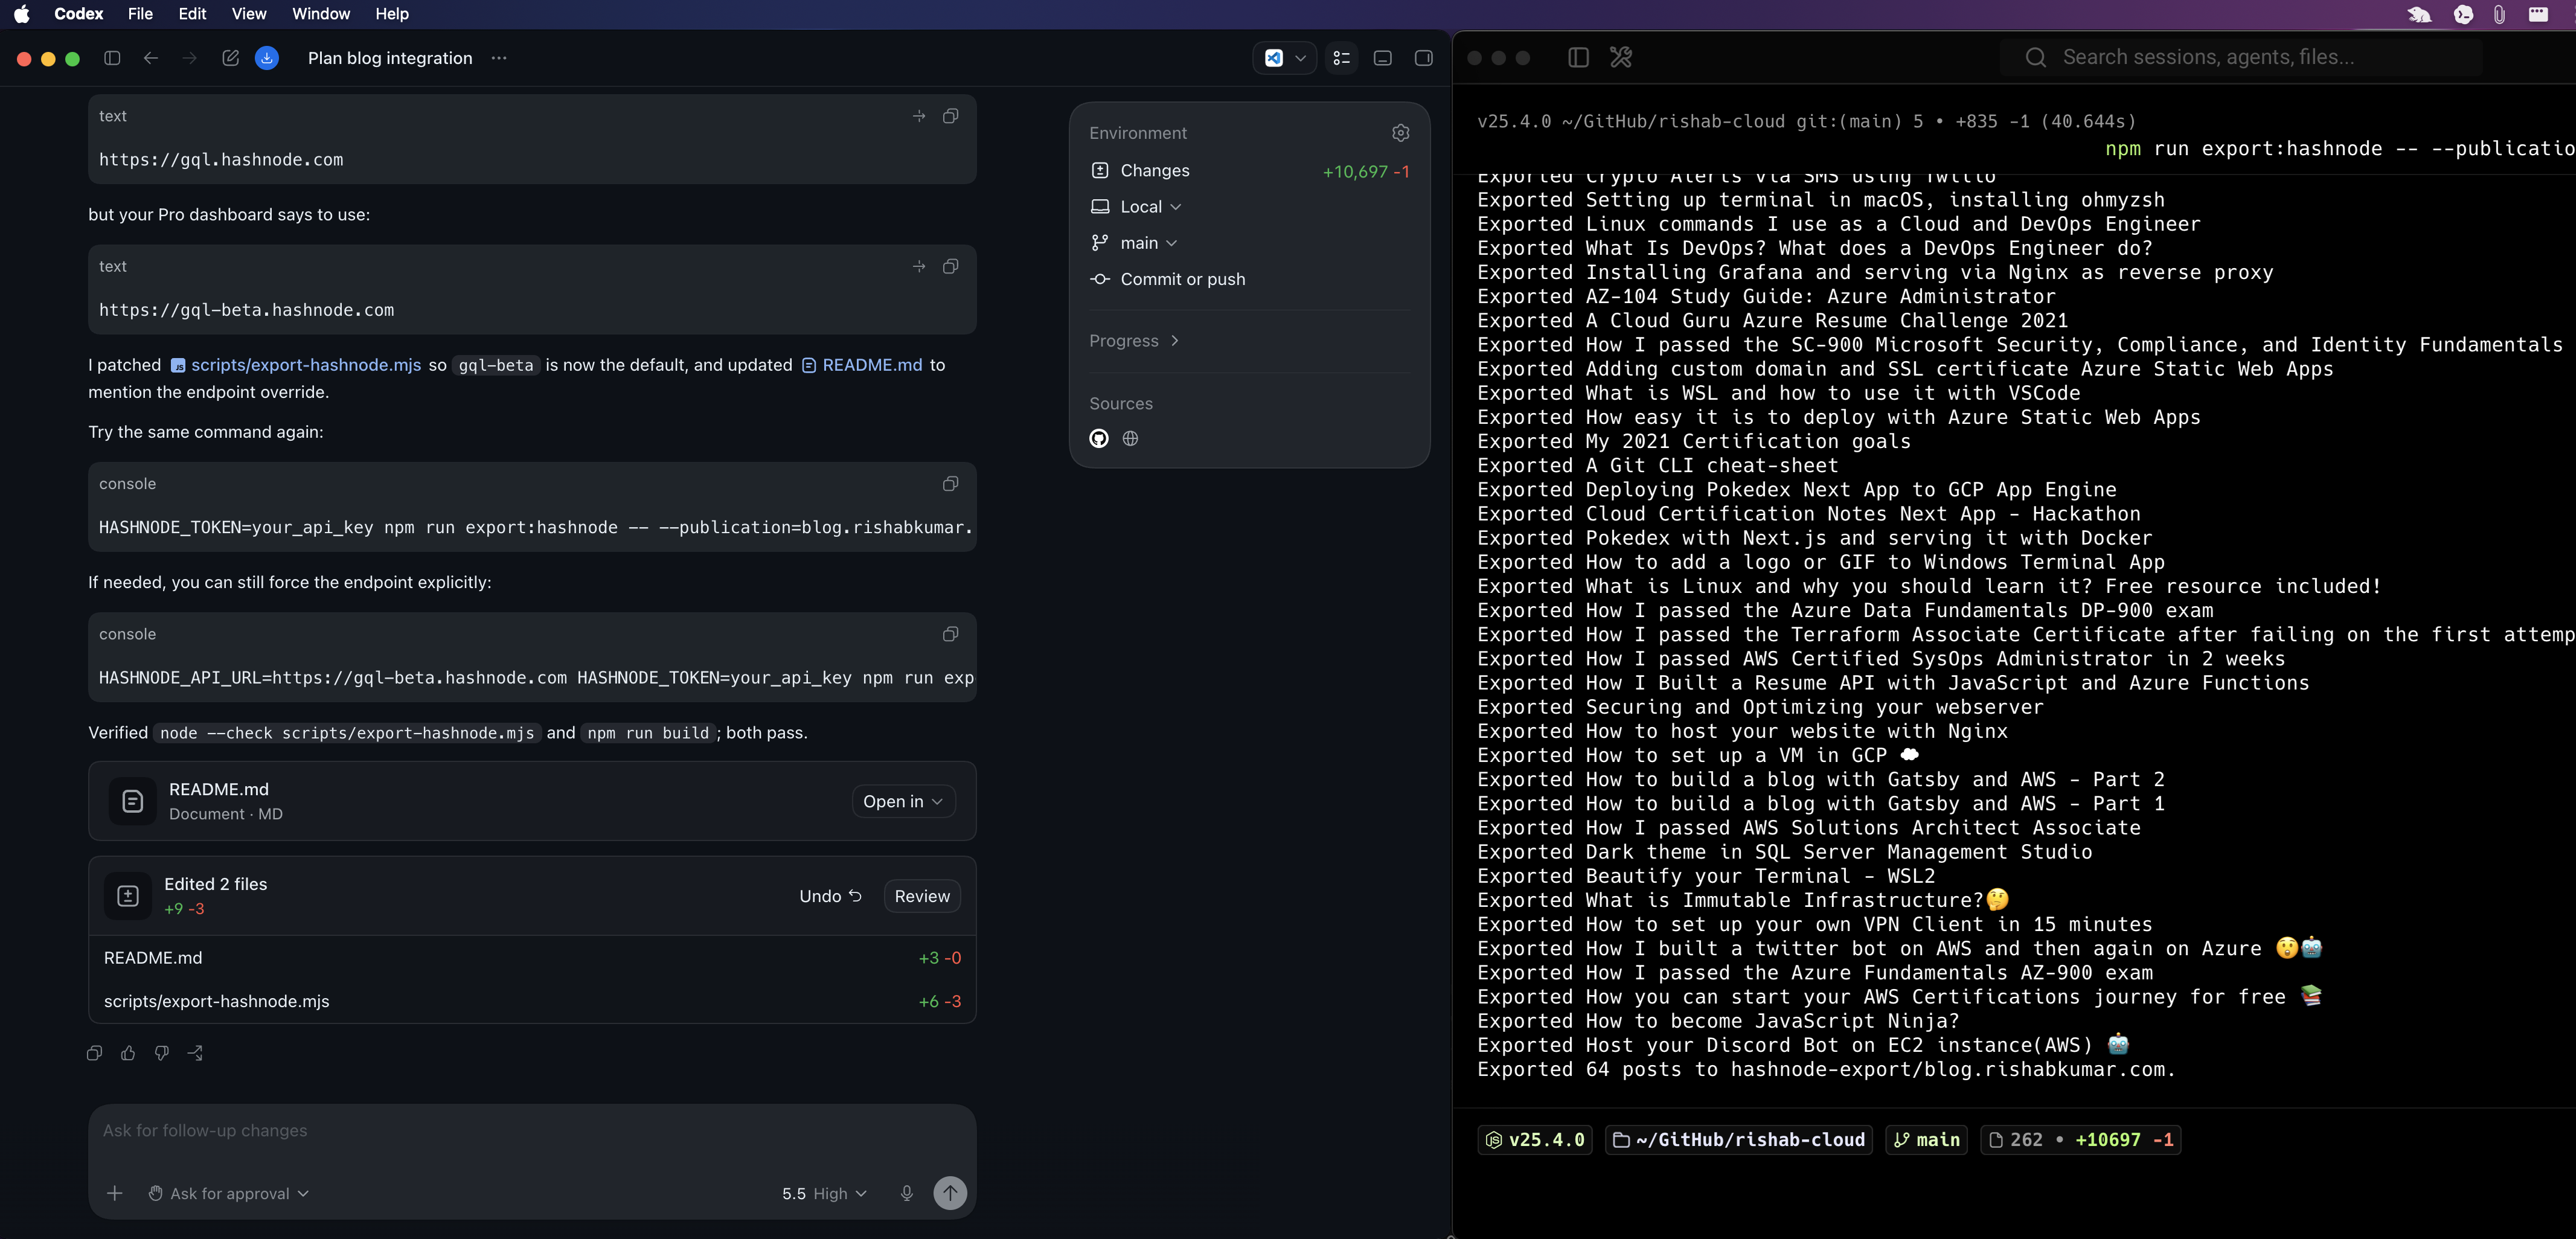This screenshot has height=1239, width=2576.
Task: Copy the HASHNODE_TOKEN console command
Action: tap(951, 484)
